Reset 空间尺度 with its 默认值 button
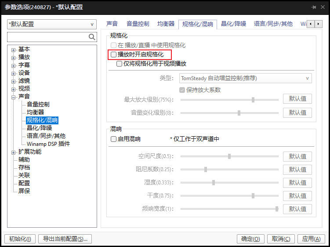Screen dimensions: 330x247 pyautogui.click(x=297, y=156)
